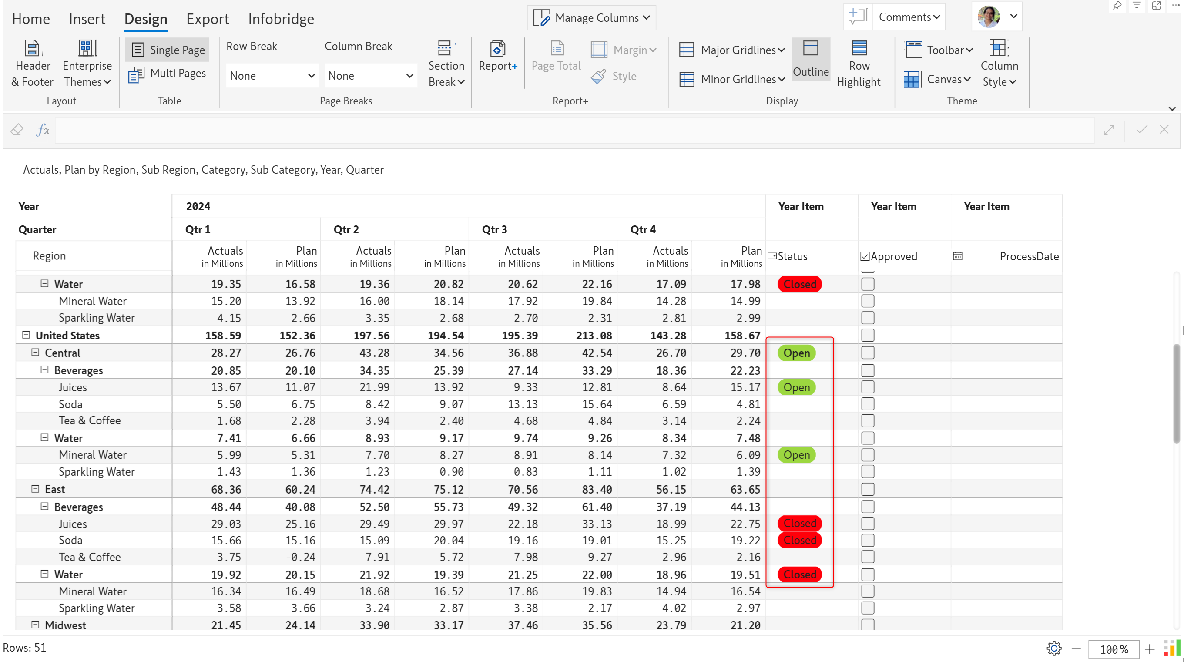The width and height of the screenshot is (1184, 662).
Task: Click inside the formula input field
Action: point(574,130)
